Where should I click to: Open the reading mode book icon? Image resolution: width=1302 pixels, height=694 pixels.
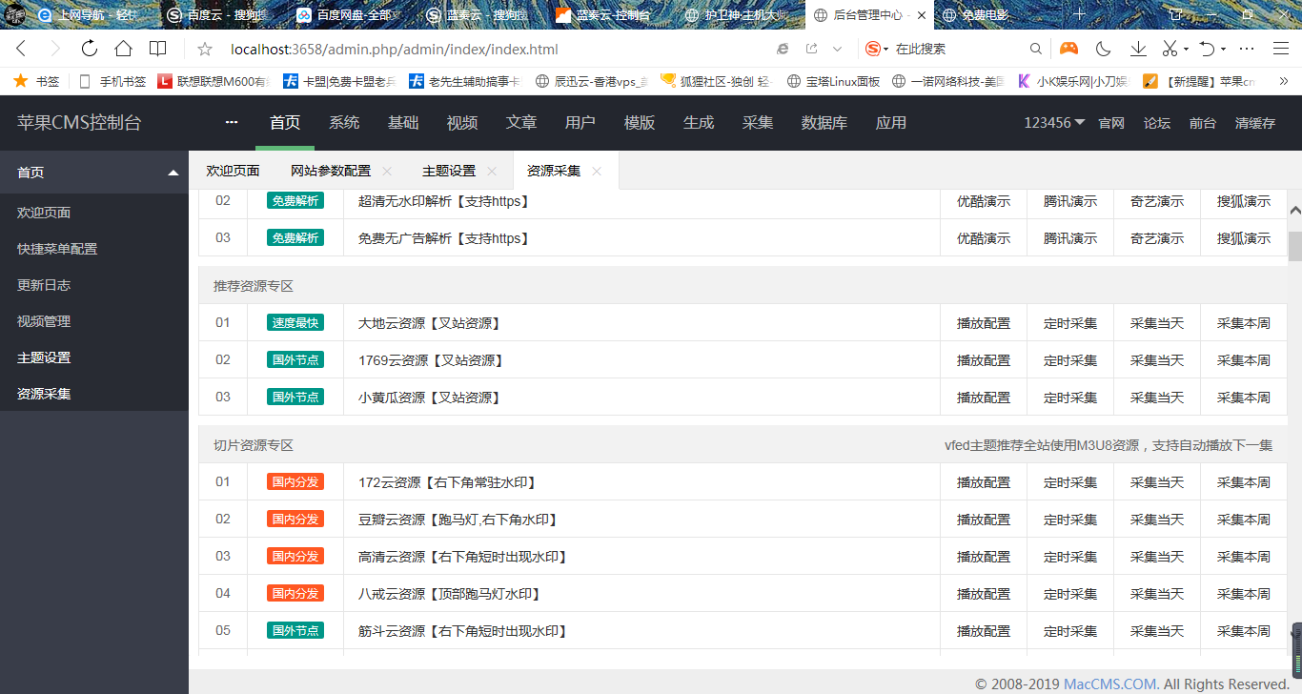coord(158,49)
